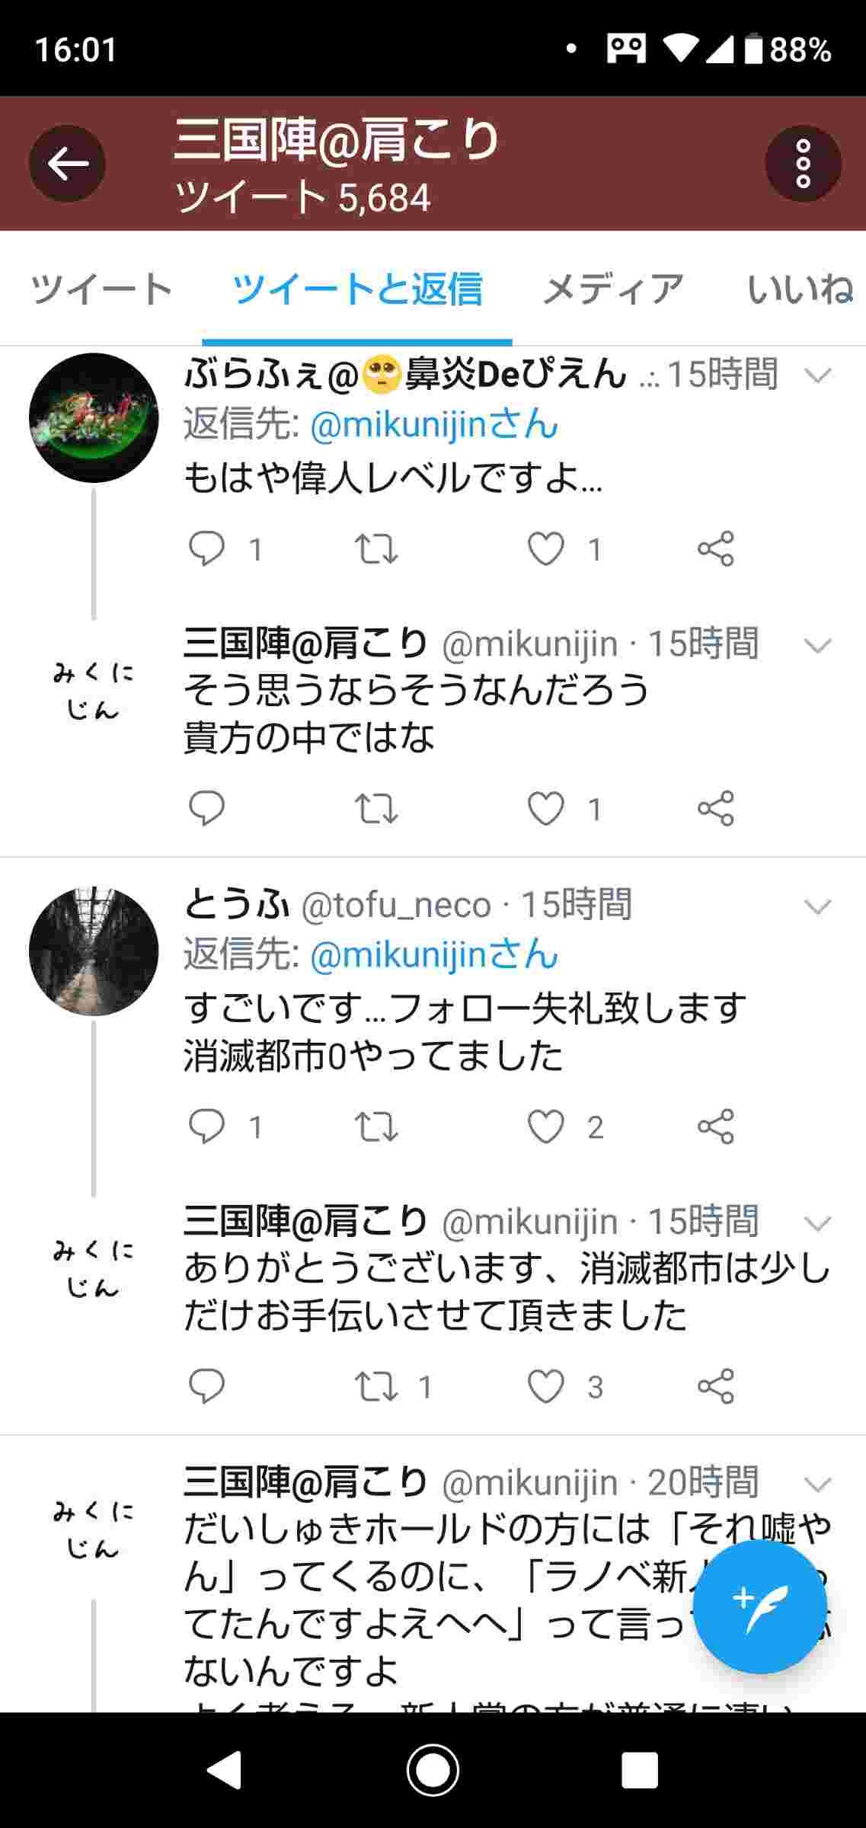Switch to the メディア tab
Viewport: 866px width, 1828px height.
click(612, 289)
